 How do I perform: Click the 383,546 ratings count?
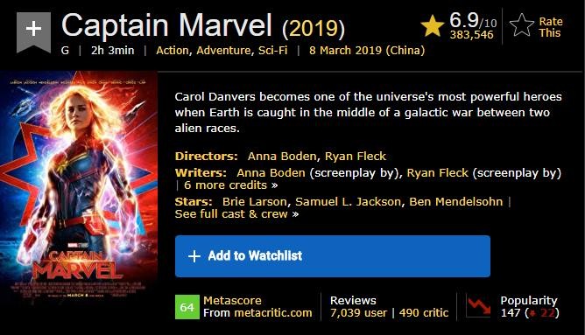(471, 35)
